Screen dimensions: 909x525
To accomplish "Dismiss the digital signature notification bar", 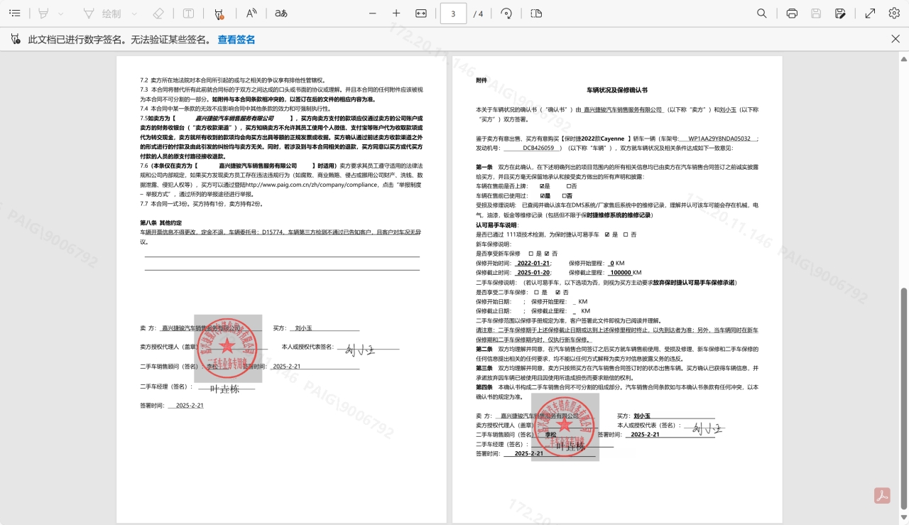I will pyautogui.click(x=896, y=39).
